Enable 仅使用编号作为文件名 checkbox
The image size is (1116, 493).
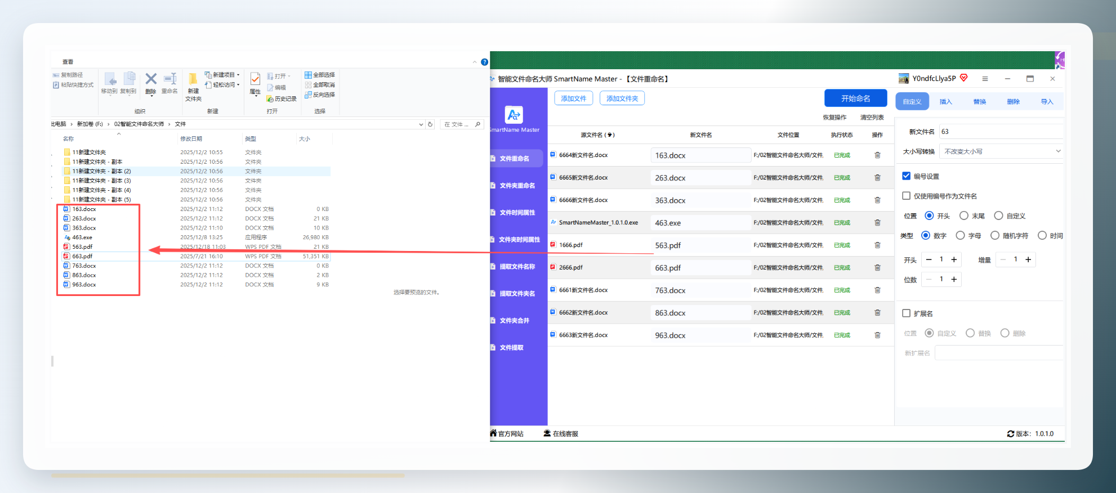point(907,196)
